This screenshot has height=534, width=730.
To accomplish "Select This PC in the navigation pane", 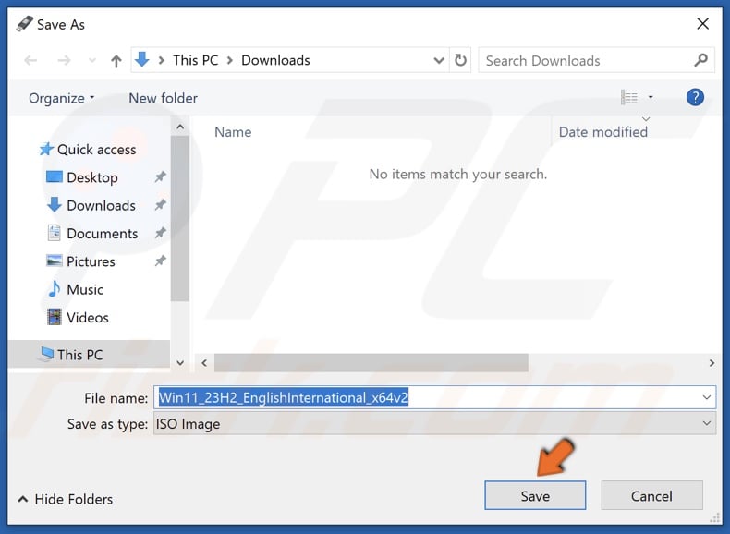I will point(89,354).
